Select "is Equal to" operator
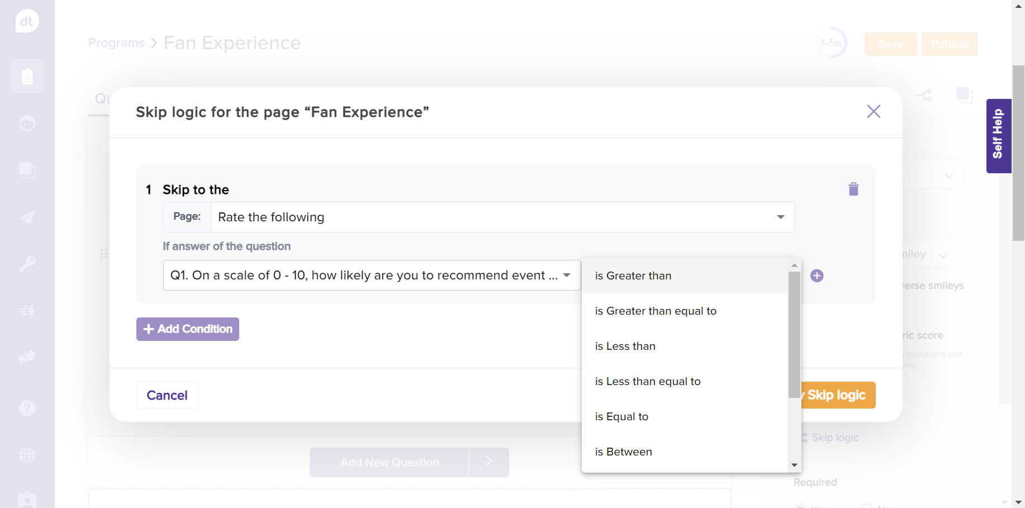 [621, 417]
